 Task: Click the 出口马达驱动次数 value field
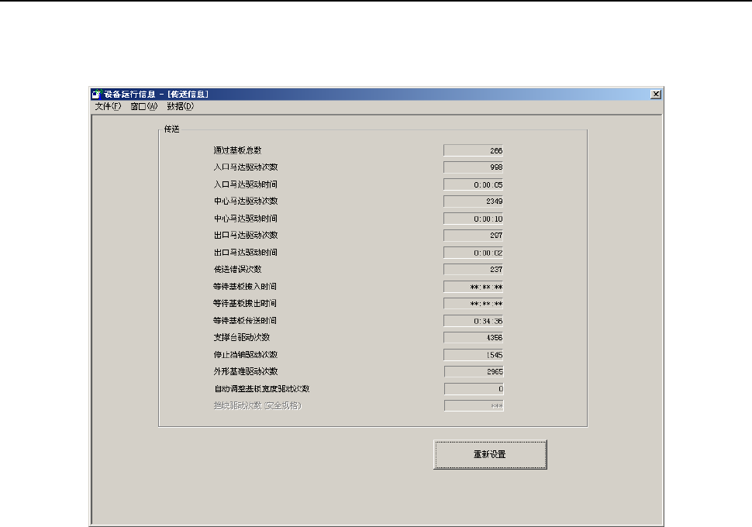[474, 236]
